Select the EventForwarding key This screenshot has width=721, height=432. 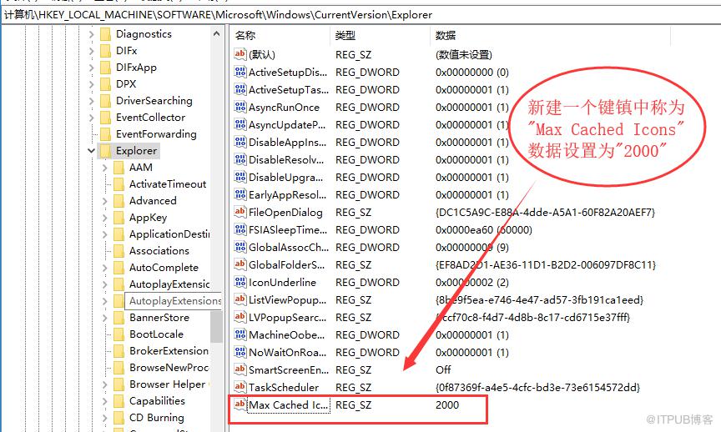[x=156, y=133]
